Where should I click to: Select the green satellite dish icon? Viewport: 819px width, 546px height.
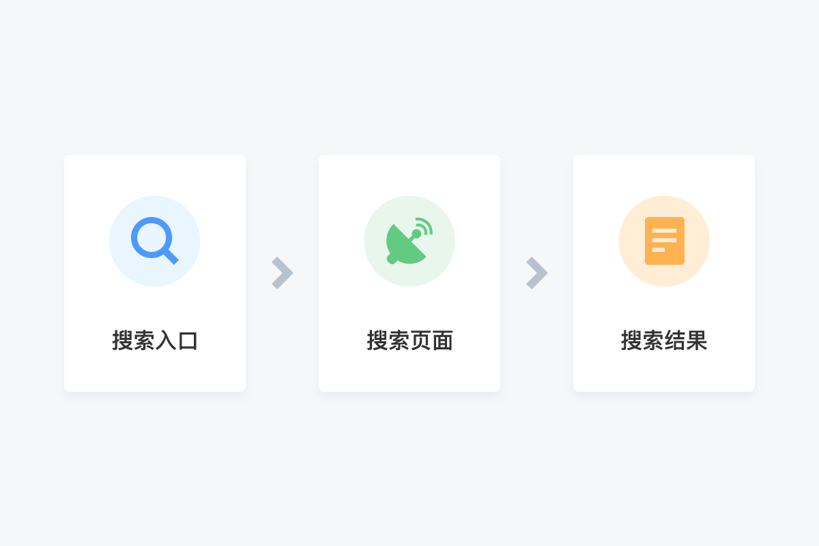pyautogui.click(x=409, y=241)
